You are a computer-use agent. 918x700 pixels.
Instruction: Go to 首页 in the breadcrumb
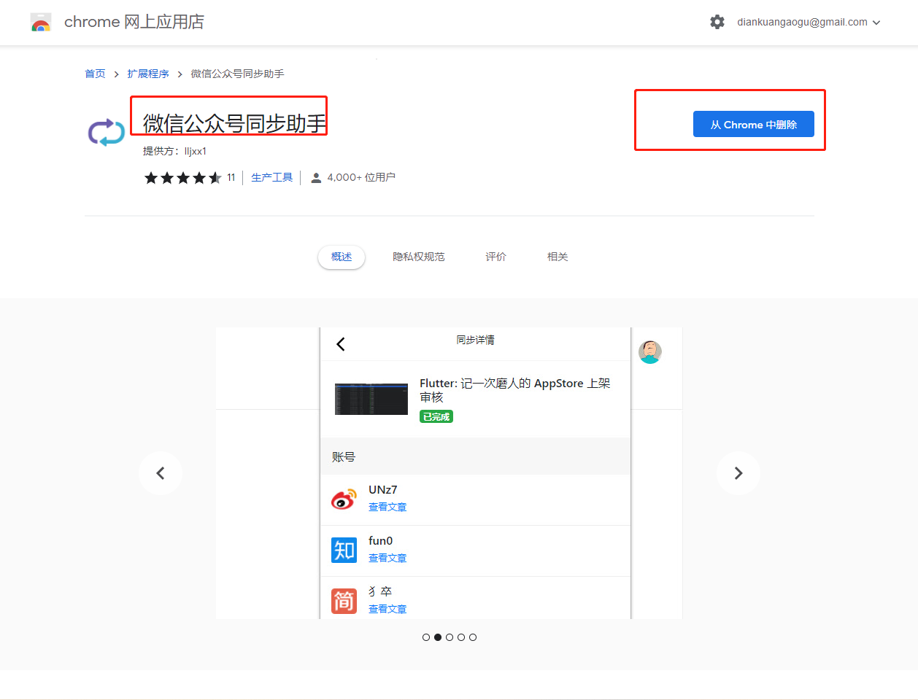coord(95,74)
